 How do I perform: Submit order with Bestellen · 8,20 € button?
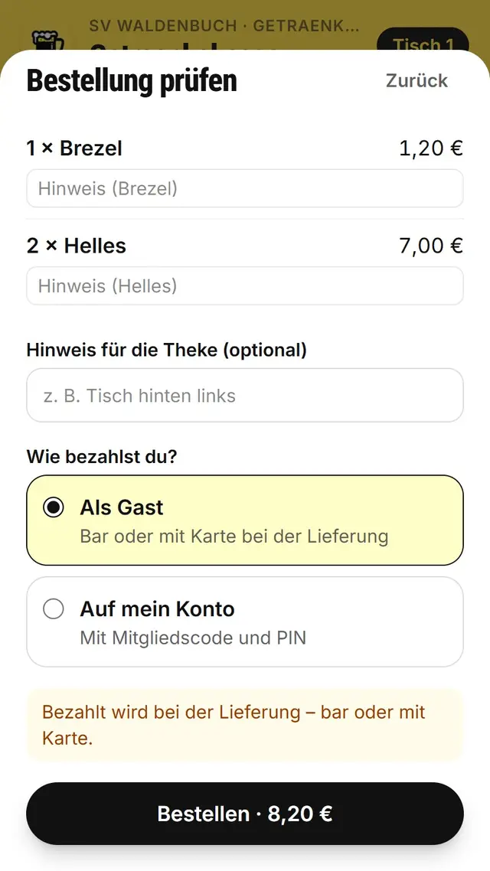(x=245, y=814)
